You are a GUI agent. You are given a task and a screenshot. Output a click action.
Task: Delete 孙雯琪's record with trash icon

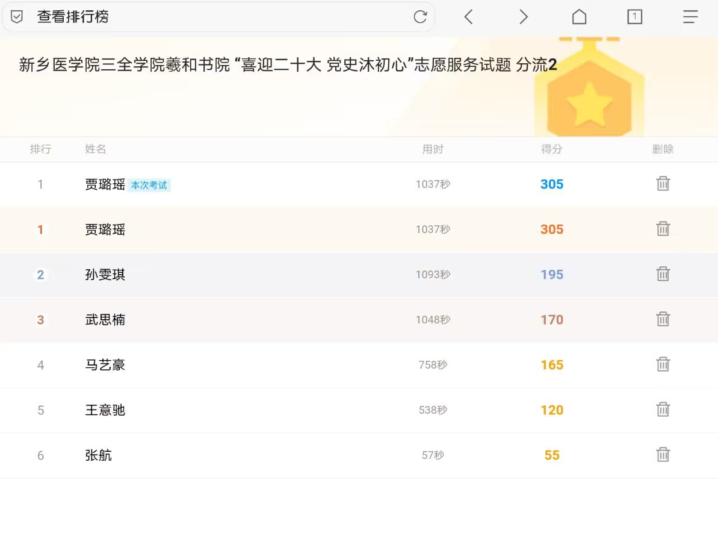[663, 274]
